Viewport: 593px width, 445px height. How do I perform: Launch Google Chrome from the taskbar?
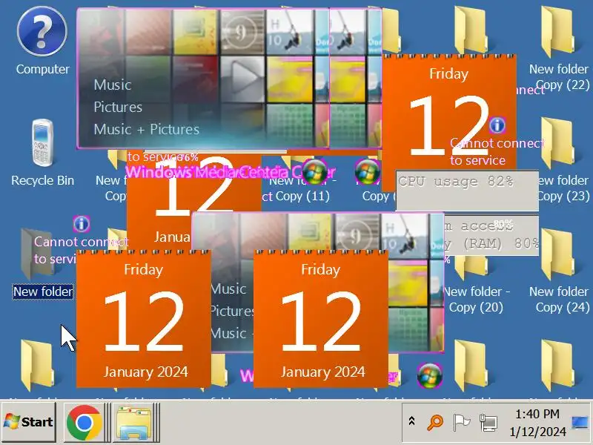pos(84,422)
